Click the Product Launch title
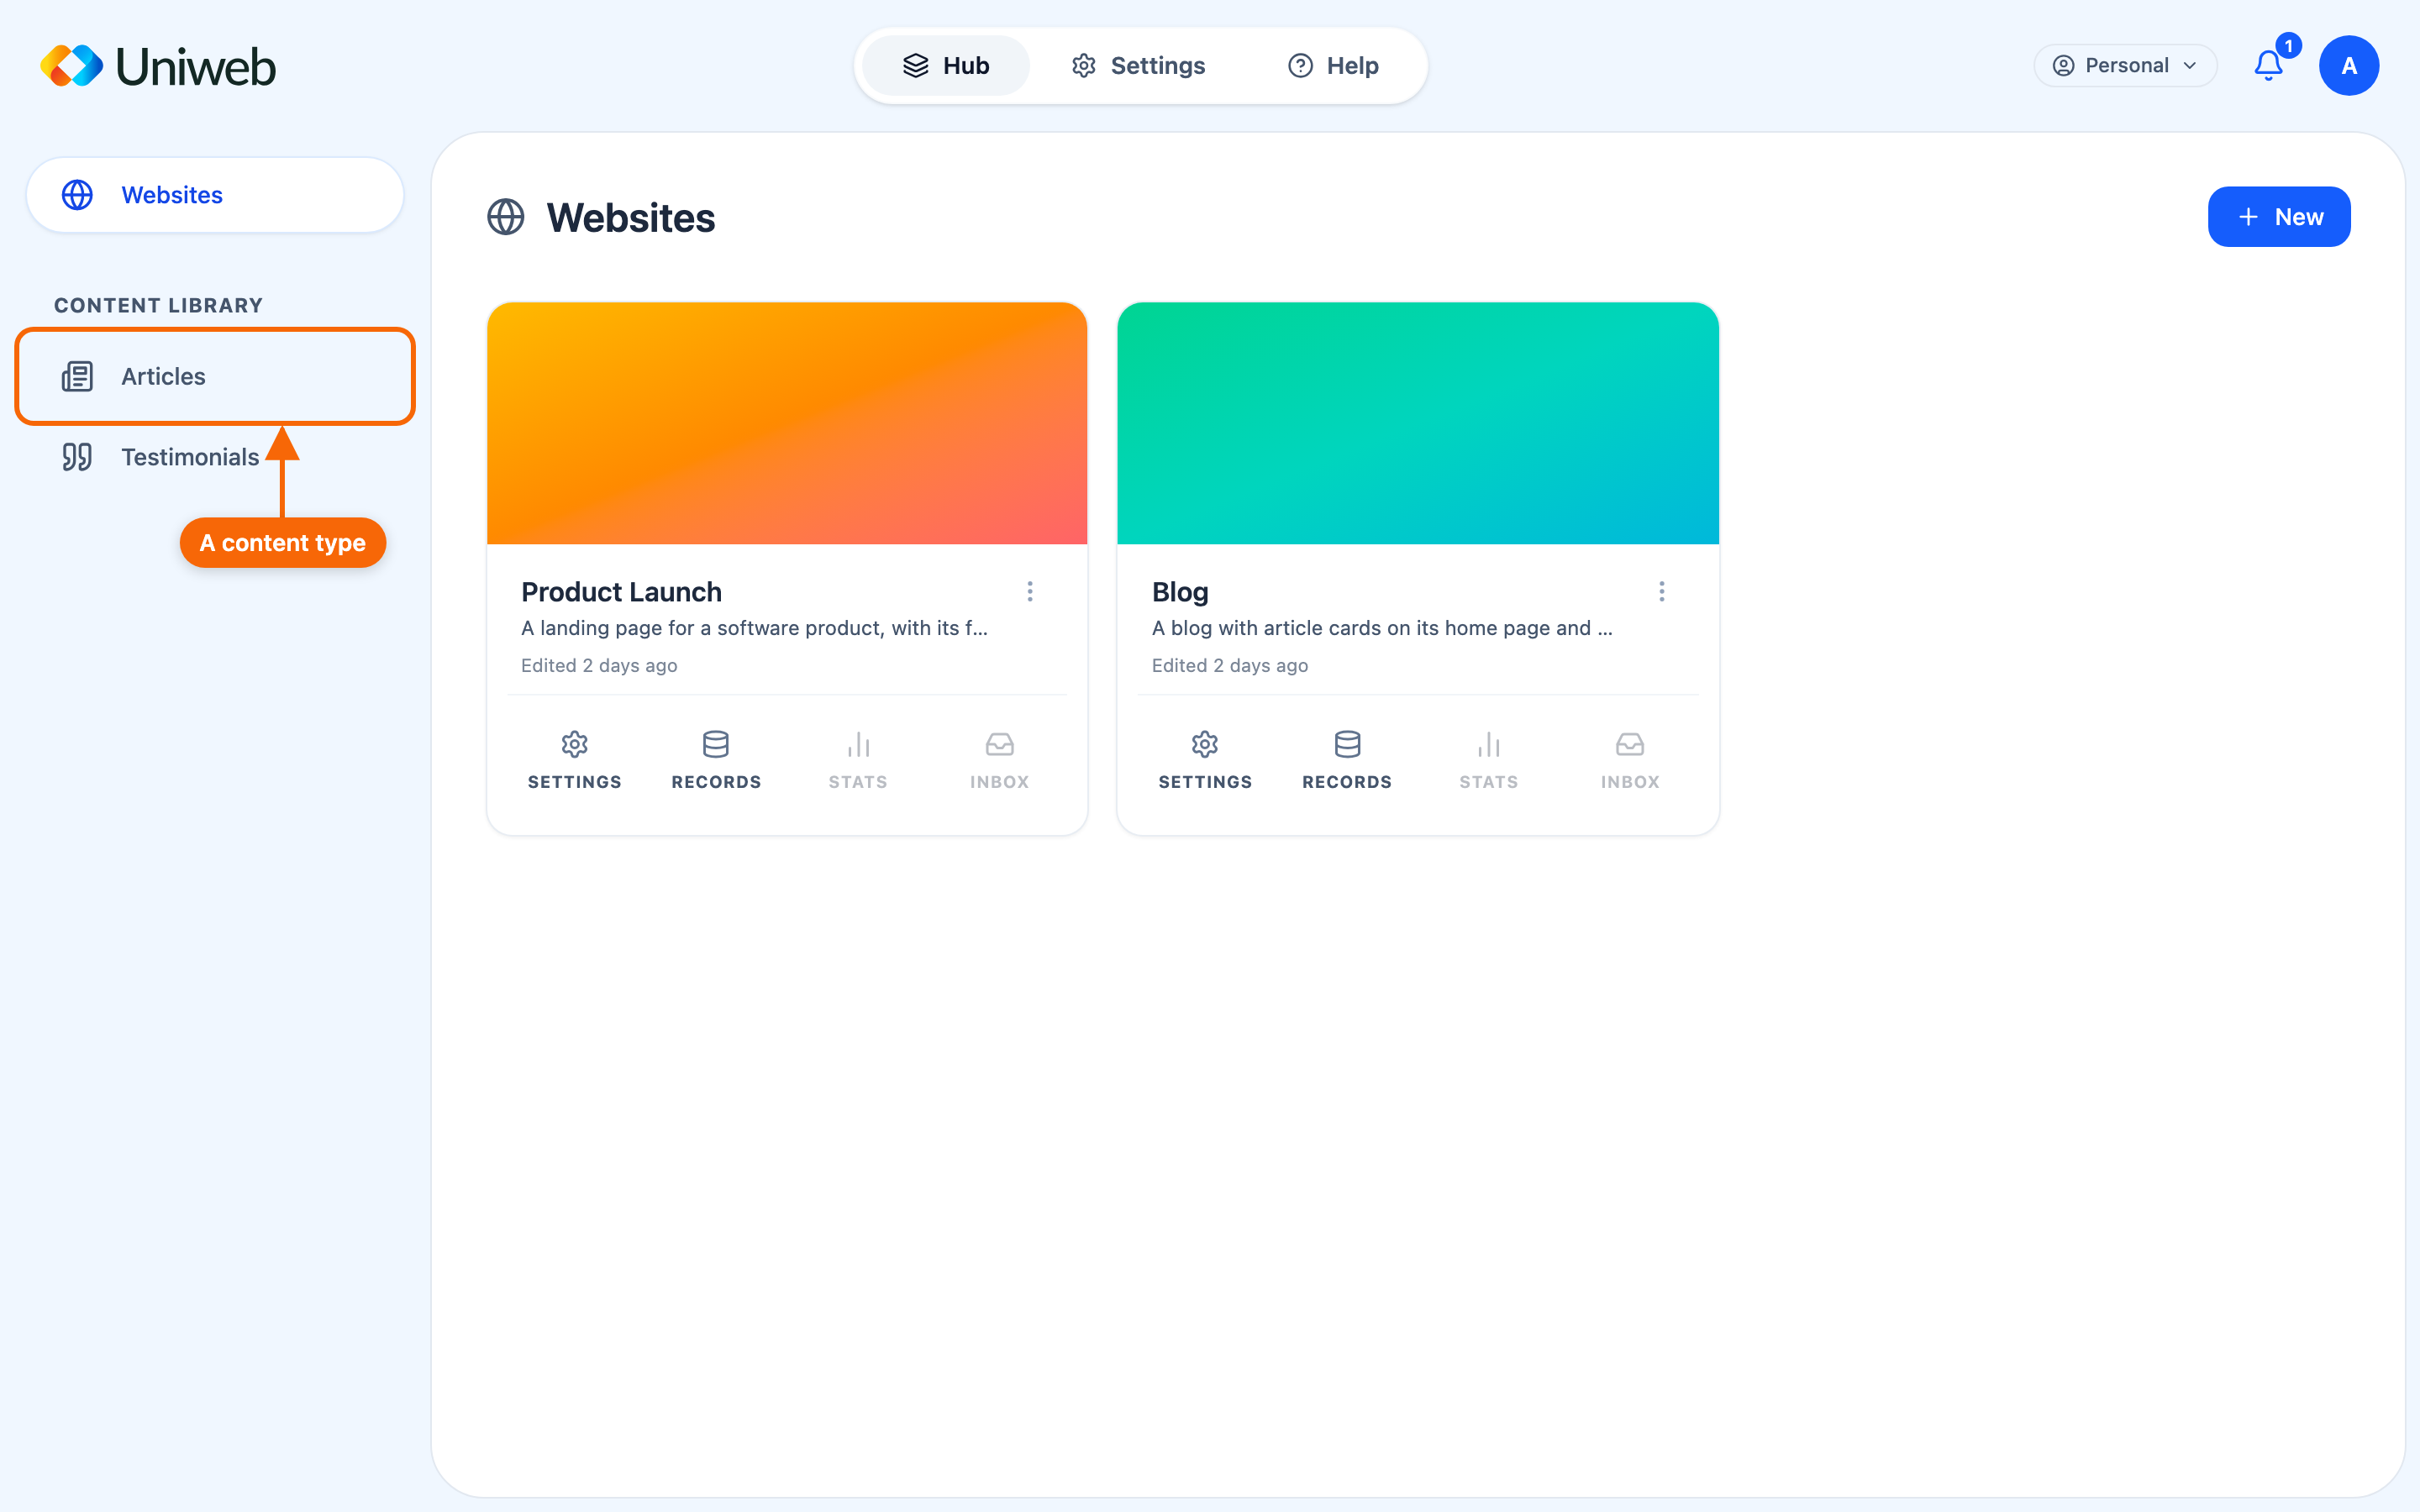This screenshot has height=1512, width=2420. coord(621,592)
